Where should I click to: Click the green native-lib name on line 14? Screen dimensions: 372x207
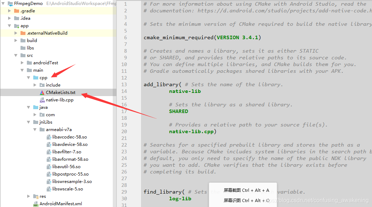pos(185,91)
